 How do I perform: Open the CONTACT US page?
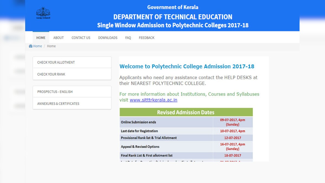[x=81, y=38]
